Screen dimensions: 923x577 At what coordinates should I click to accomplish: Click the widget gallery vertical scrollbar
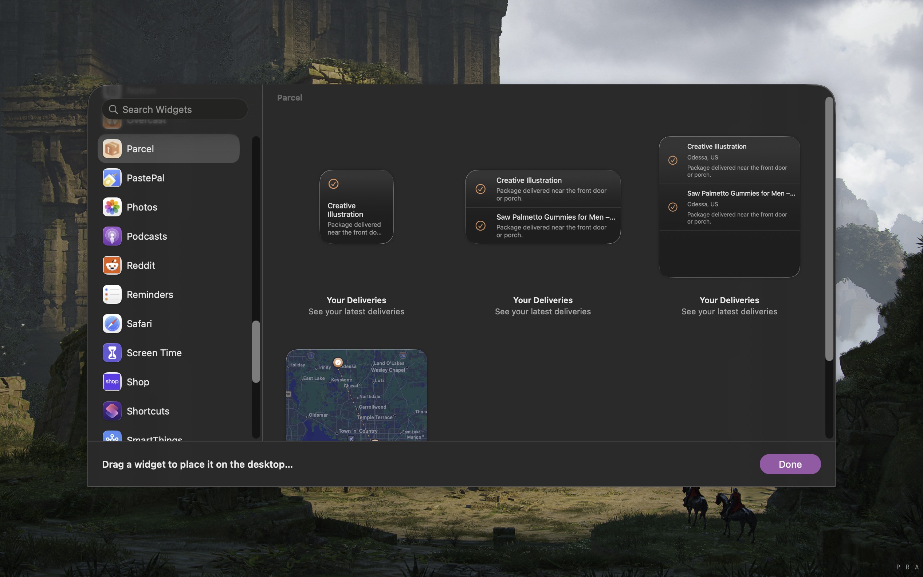829,229
